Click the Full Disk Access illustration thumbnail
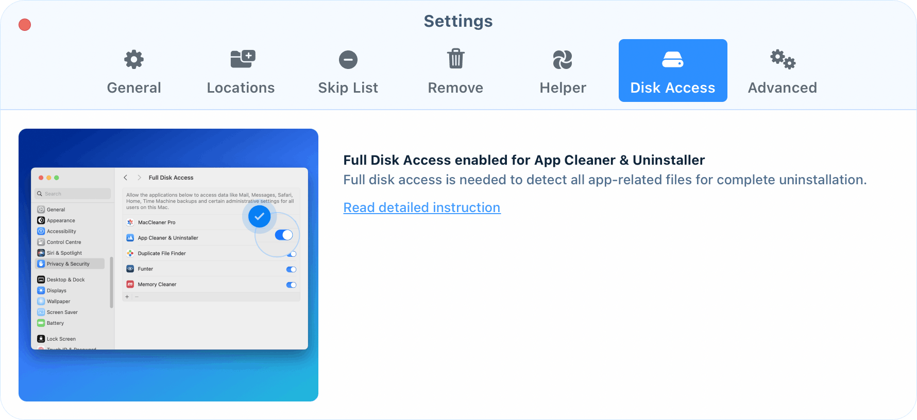The width and height of the screenshot is (917, 420). (x=168, y=265)
